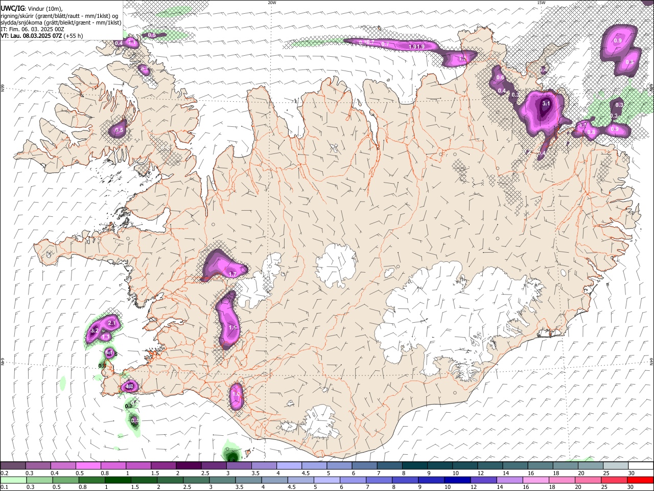The height and width of the screenshot is (491, 654).
Task: Select the VT: Lau. 08.03.2025 07Z line
Action: pos(41,36)
